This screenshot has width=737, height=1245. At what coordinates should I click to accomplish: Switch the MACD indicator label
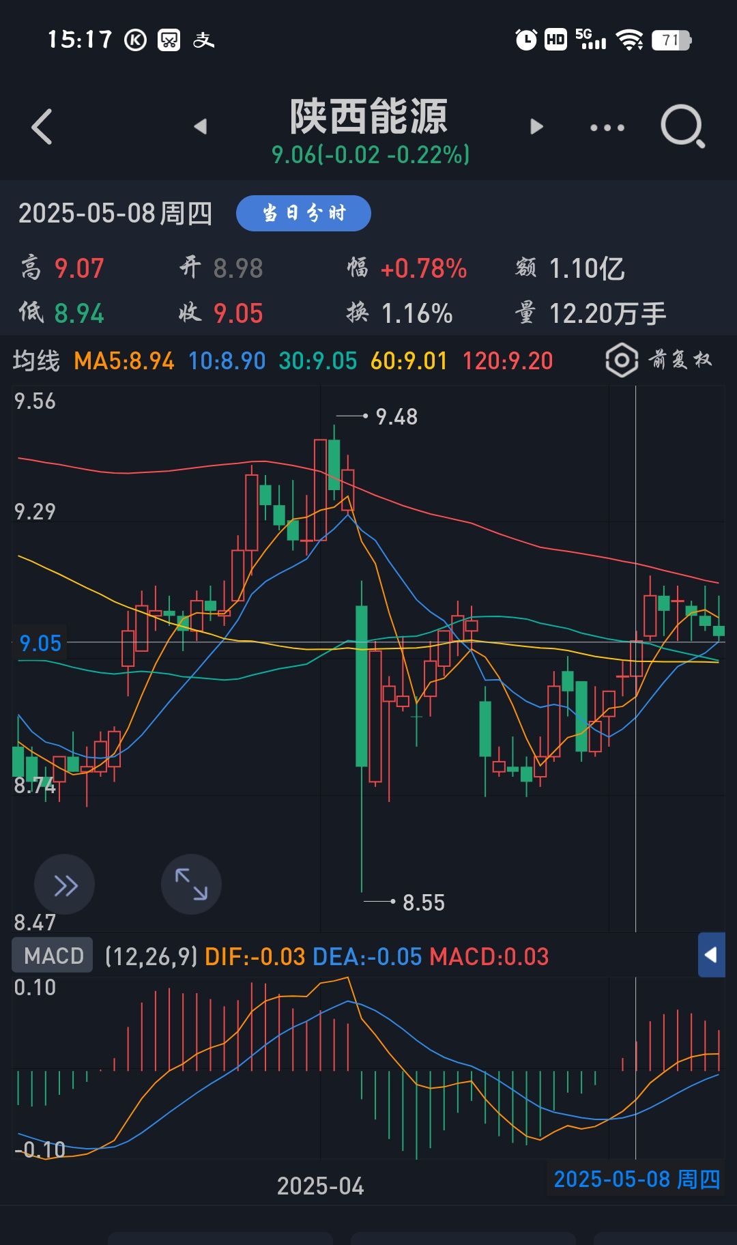[53, 956]
